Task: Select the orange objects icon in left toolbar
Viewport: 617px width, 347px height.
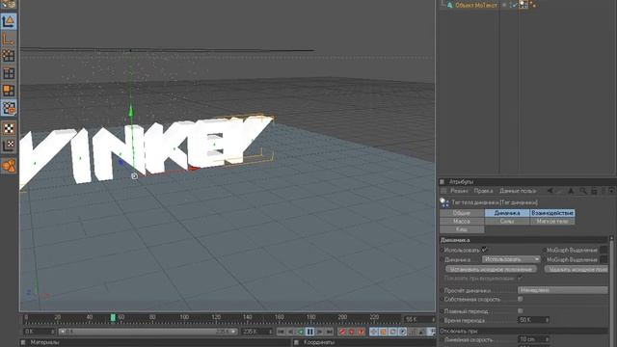Action: point(9,166)
